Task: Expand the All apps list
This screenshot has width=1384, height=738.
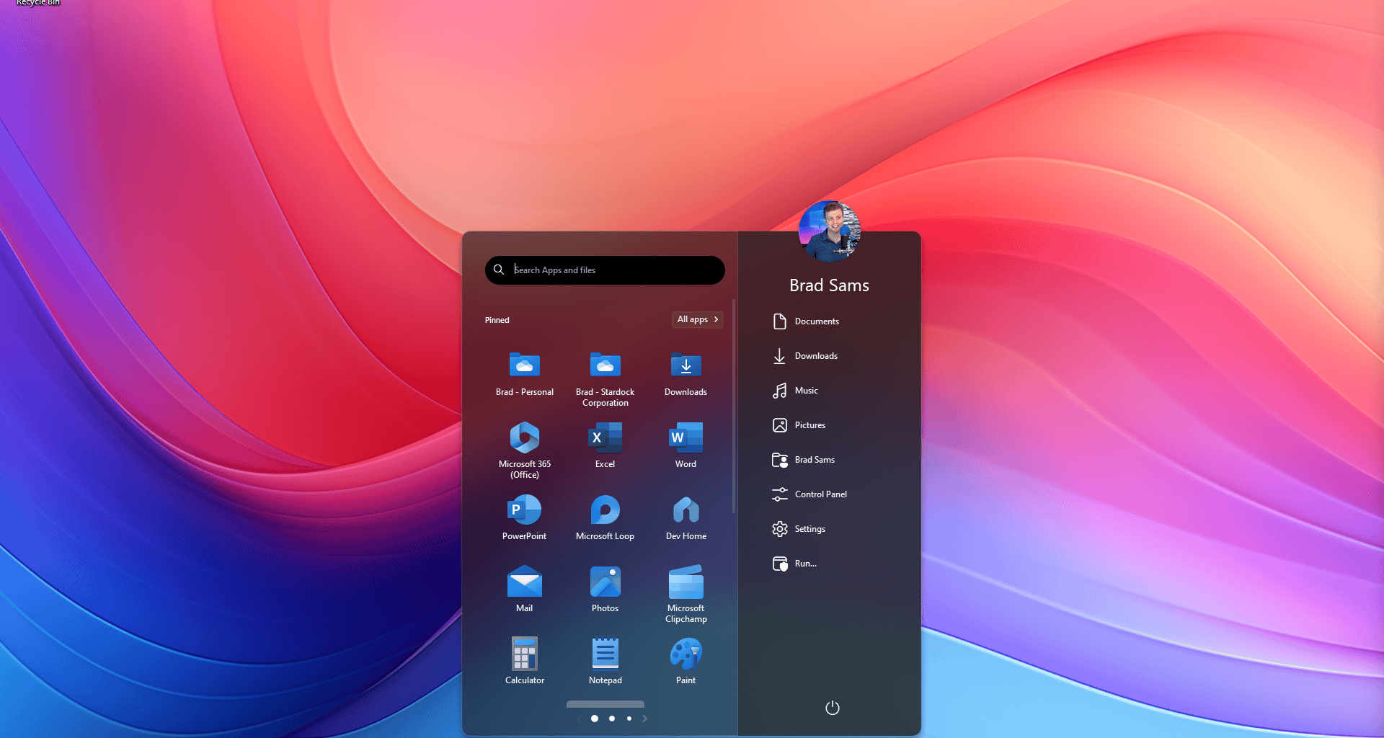Action: [697, 319]
